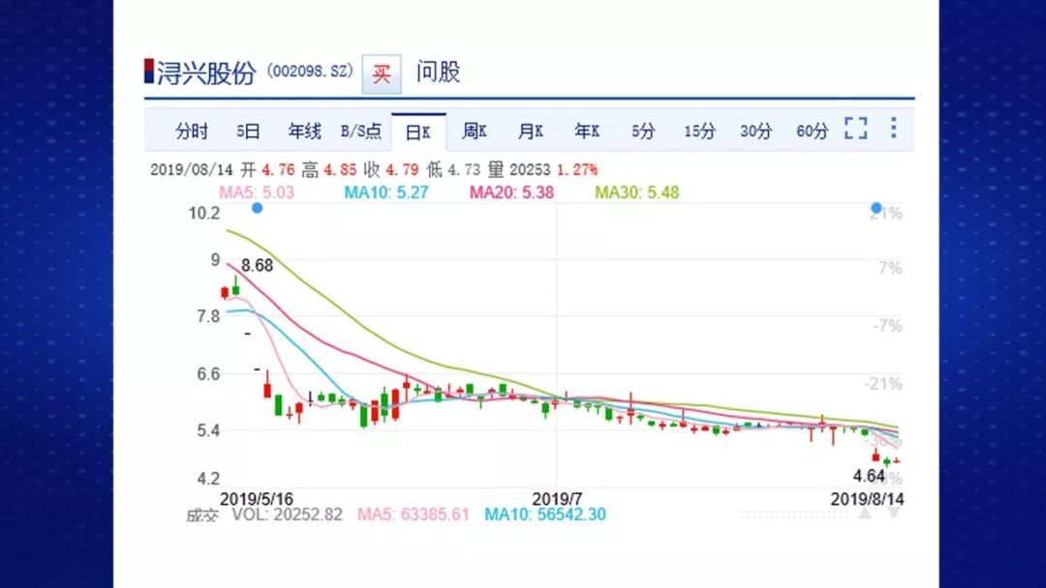Click the volume MA5: 63385.61 label
Screen dimensions: 1046x588
[x=414, y=514]
